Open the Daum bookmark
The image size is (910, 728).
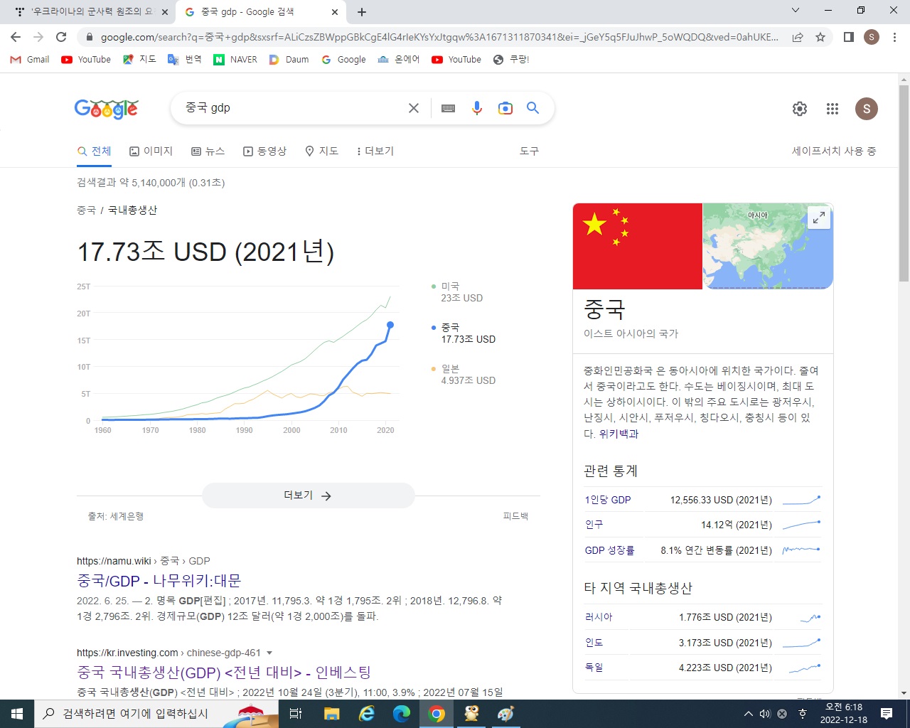pyautogui.click(x=289, y=60)
